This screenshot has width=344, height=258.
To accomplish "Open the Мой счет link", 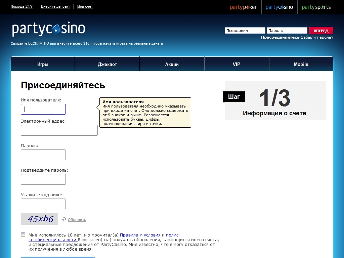I will pyautogui.click(x=85, y=6).
